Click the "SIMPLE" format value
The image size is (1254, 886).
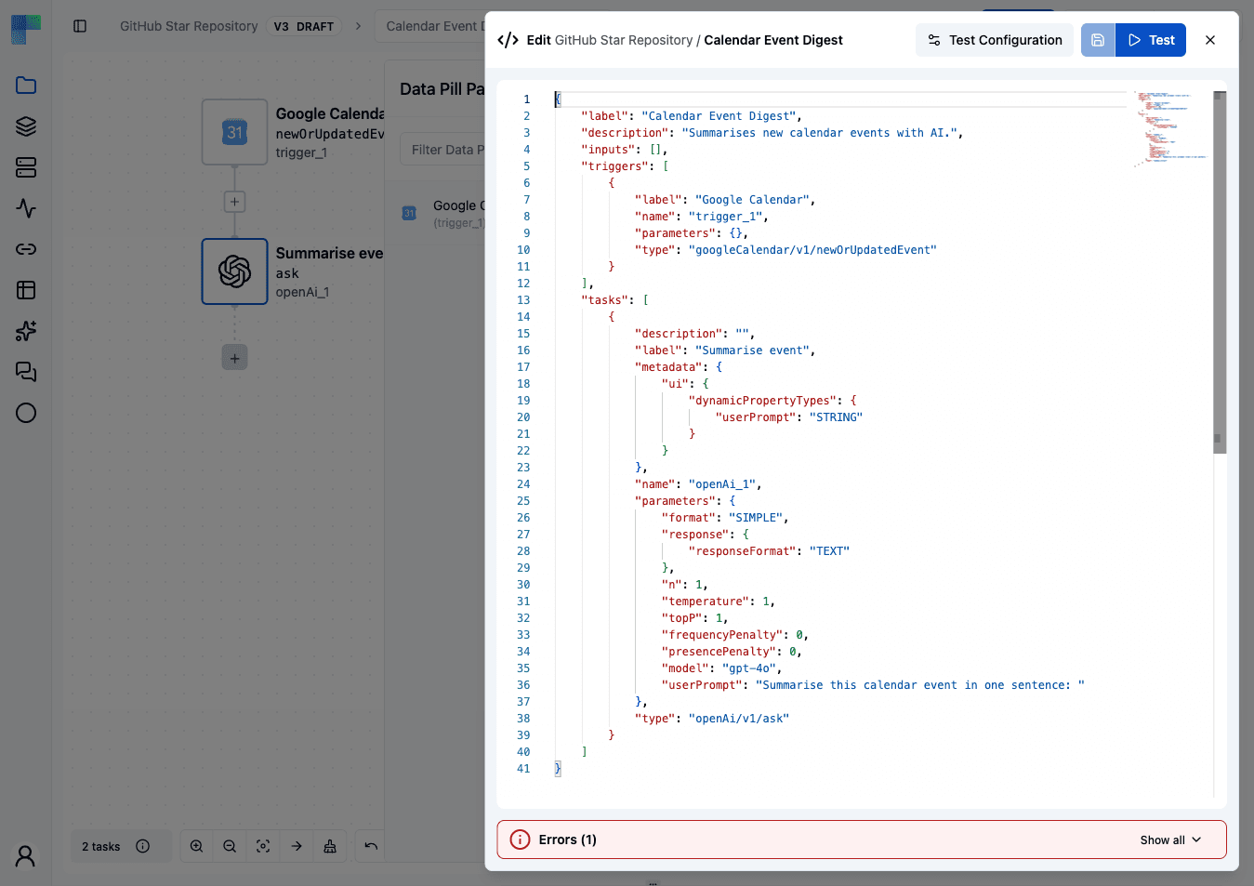pyautogui.click(x=756, y=518)
